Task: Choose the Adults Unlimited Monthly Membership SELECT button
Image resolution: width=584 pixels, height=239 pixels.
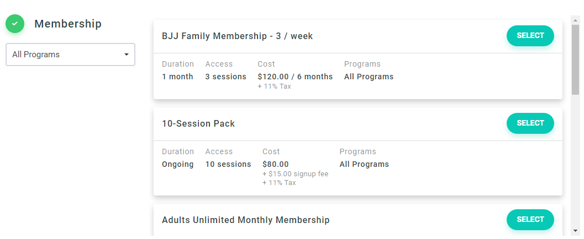Action: click(530, 220)
